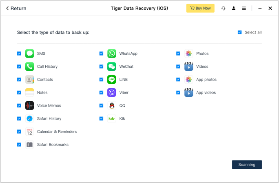Deselect the LINE checkbox

[101, 80]
